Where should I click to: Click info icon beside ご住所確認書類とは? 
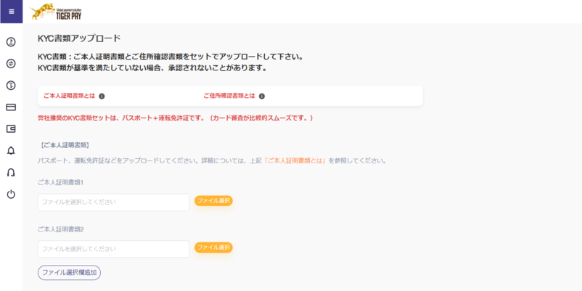[262, 96]
